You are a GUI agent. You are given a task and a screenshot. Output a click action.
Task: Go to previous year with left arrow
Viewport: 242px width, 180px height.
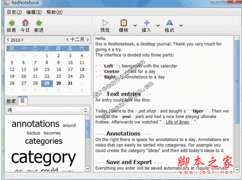pos(8,40)
